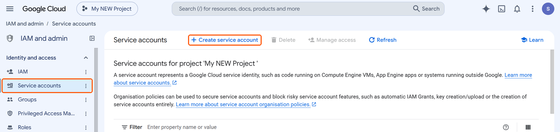Click the Service accounts sidebar icon
This screenshot has height=132, width=560.
coord(10,86)
